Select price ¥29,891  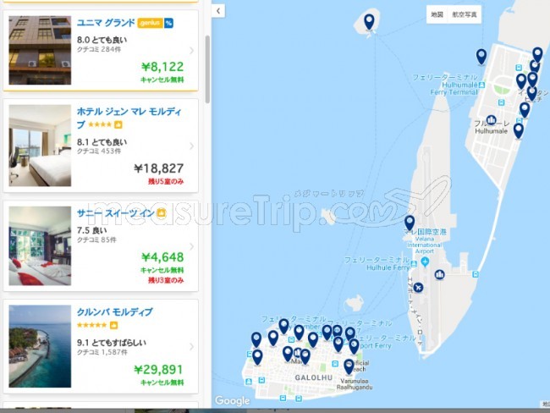click(x=158, y=370)
